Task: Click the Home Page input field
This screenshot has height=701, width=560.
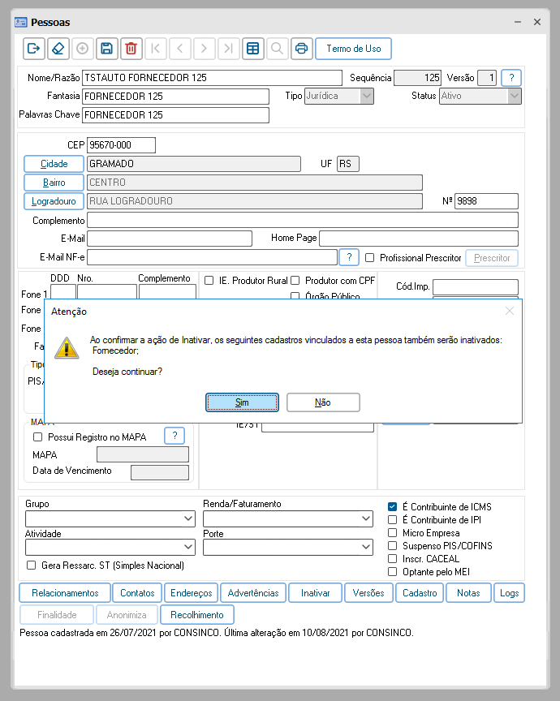Action: coord(419,239)
